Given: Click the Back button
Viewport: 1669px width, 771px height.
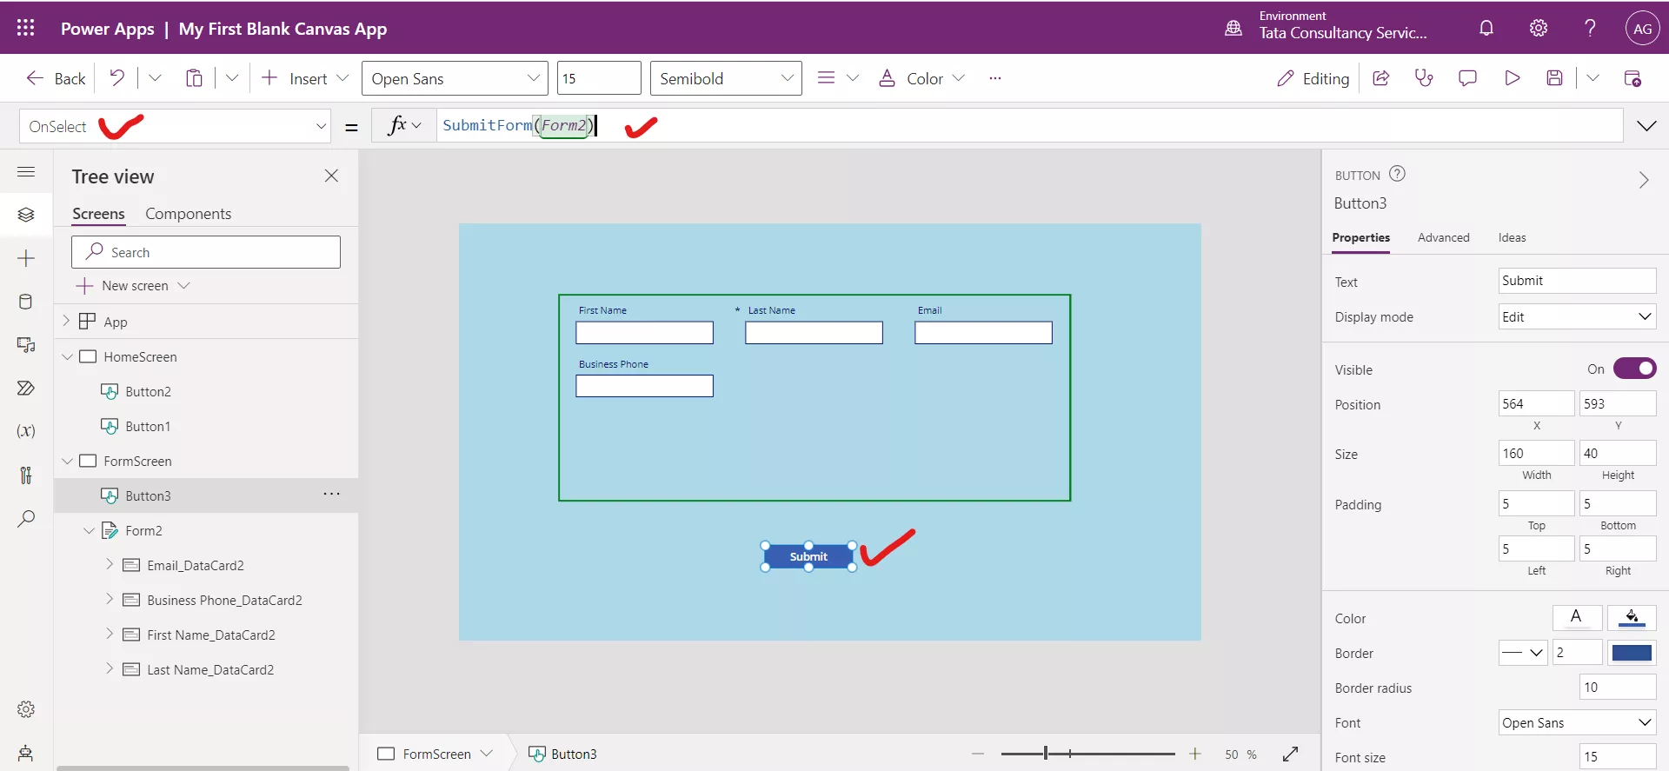Looking at the screenshot, I should pos(57,78).
